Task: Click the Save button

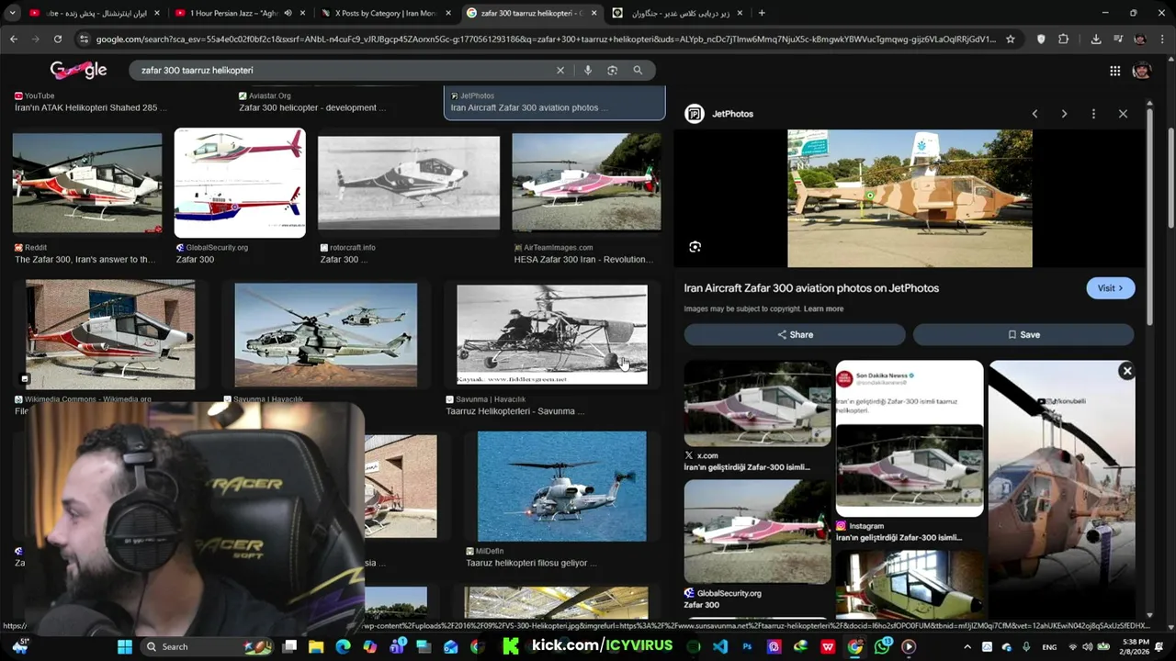Action: pyautogui.click(x=1023, y=335)
